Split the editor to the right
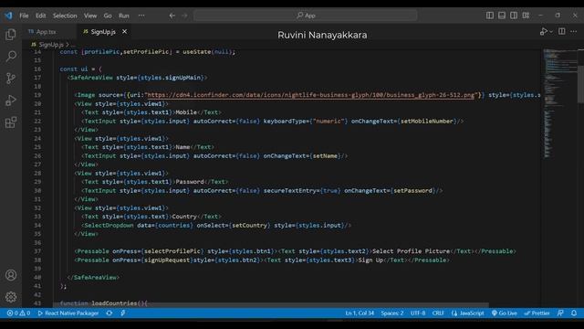Viewport: 584px width, 329px height. point(562,31)
